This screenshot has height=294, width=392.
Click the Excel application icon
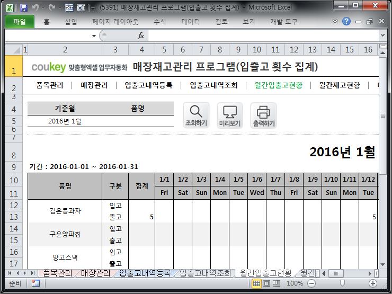click(x=9, y=8)
